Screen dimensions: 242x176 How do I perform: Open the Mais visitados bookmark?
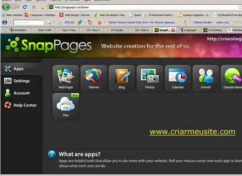pyautogui.click(x=12, y=15)
